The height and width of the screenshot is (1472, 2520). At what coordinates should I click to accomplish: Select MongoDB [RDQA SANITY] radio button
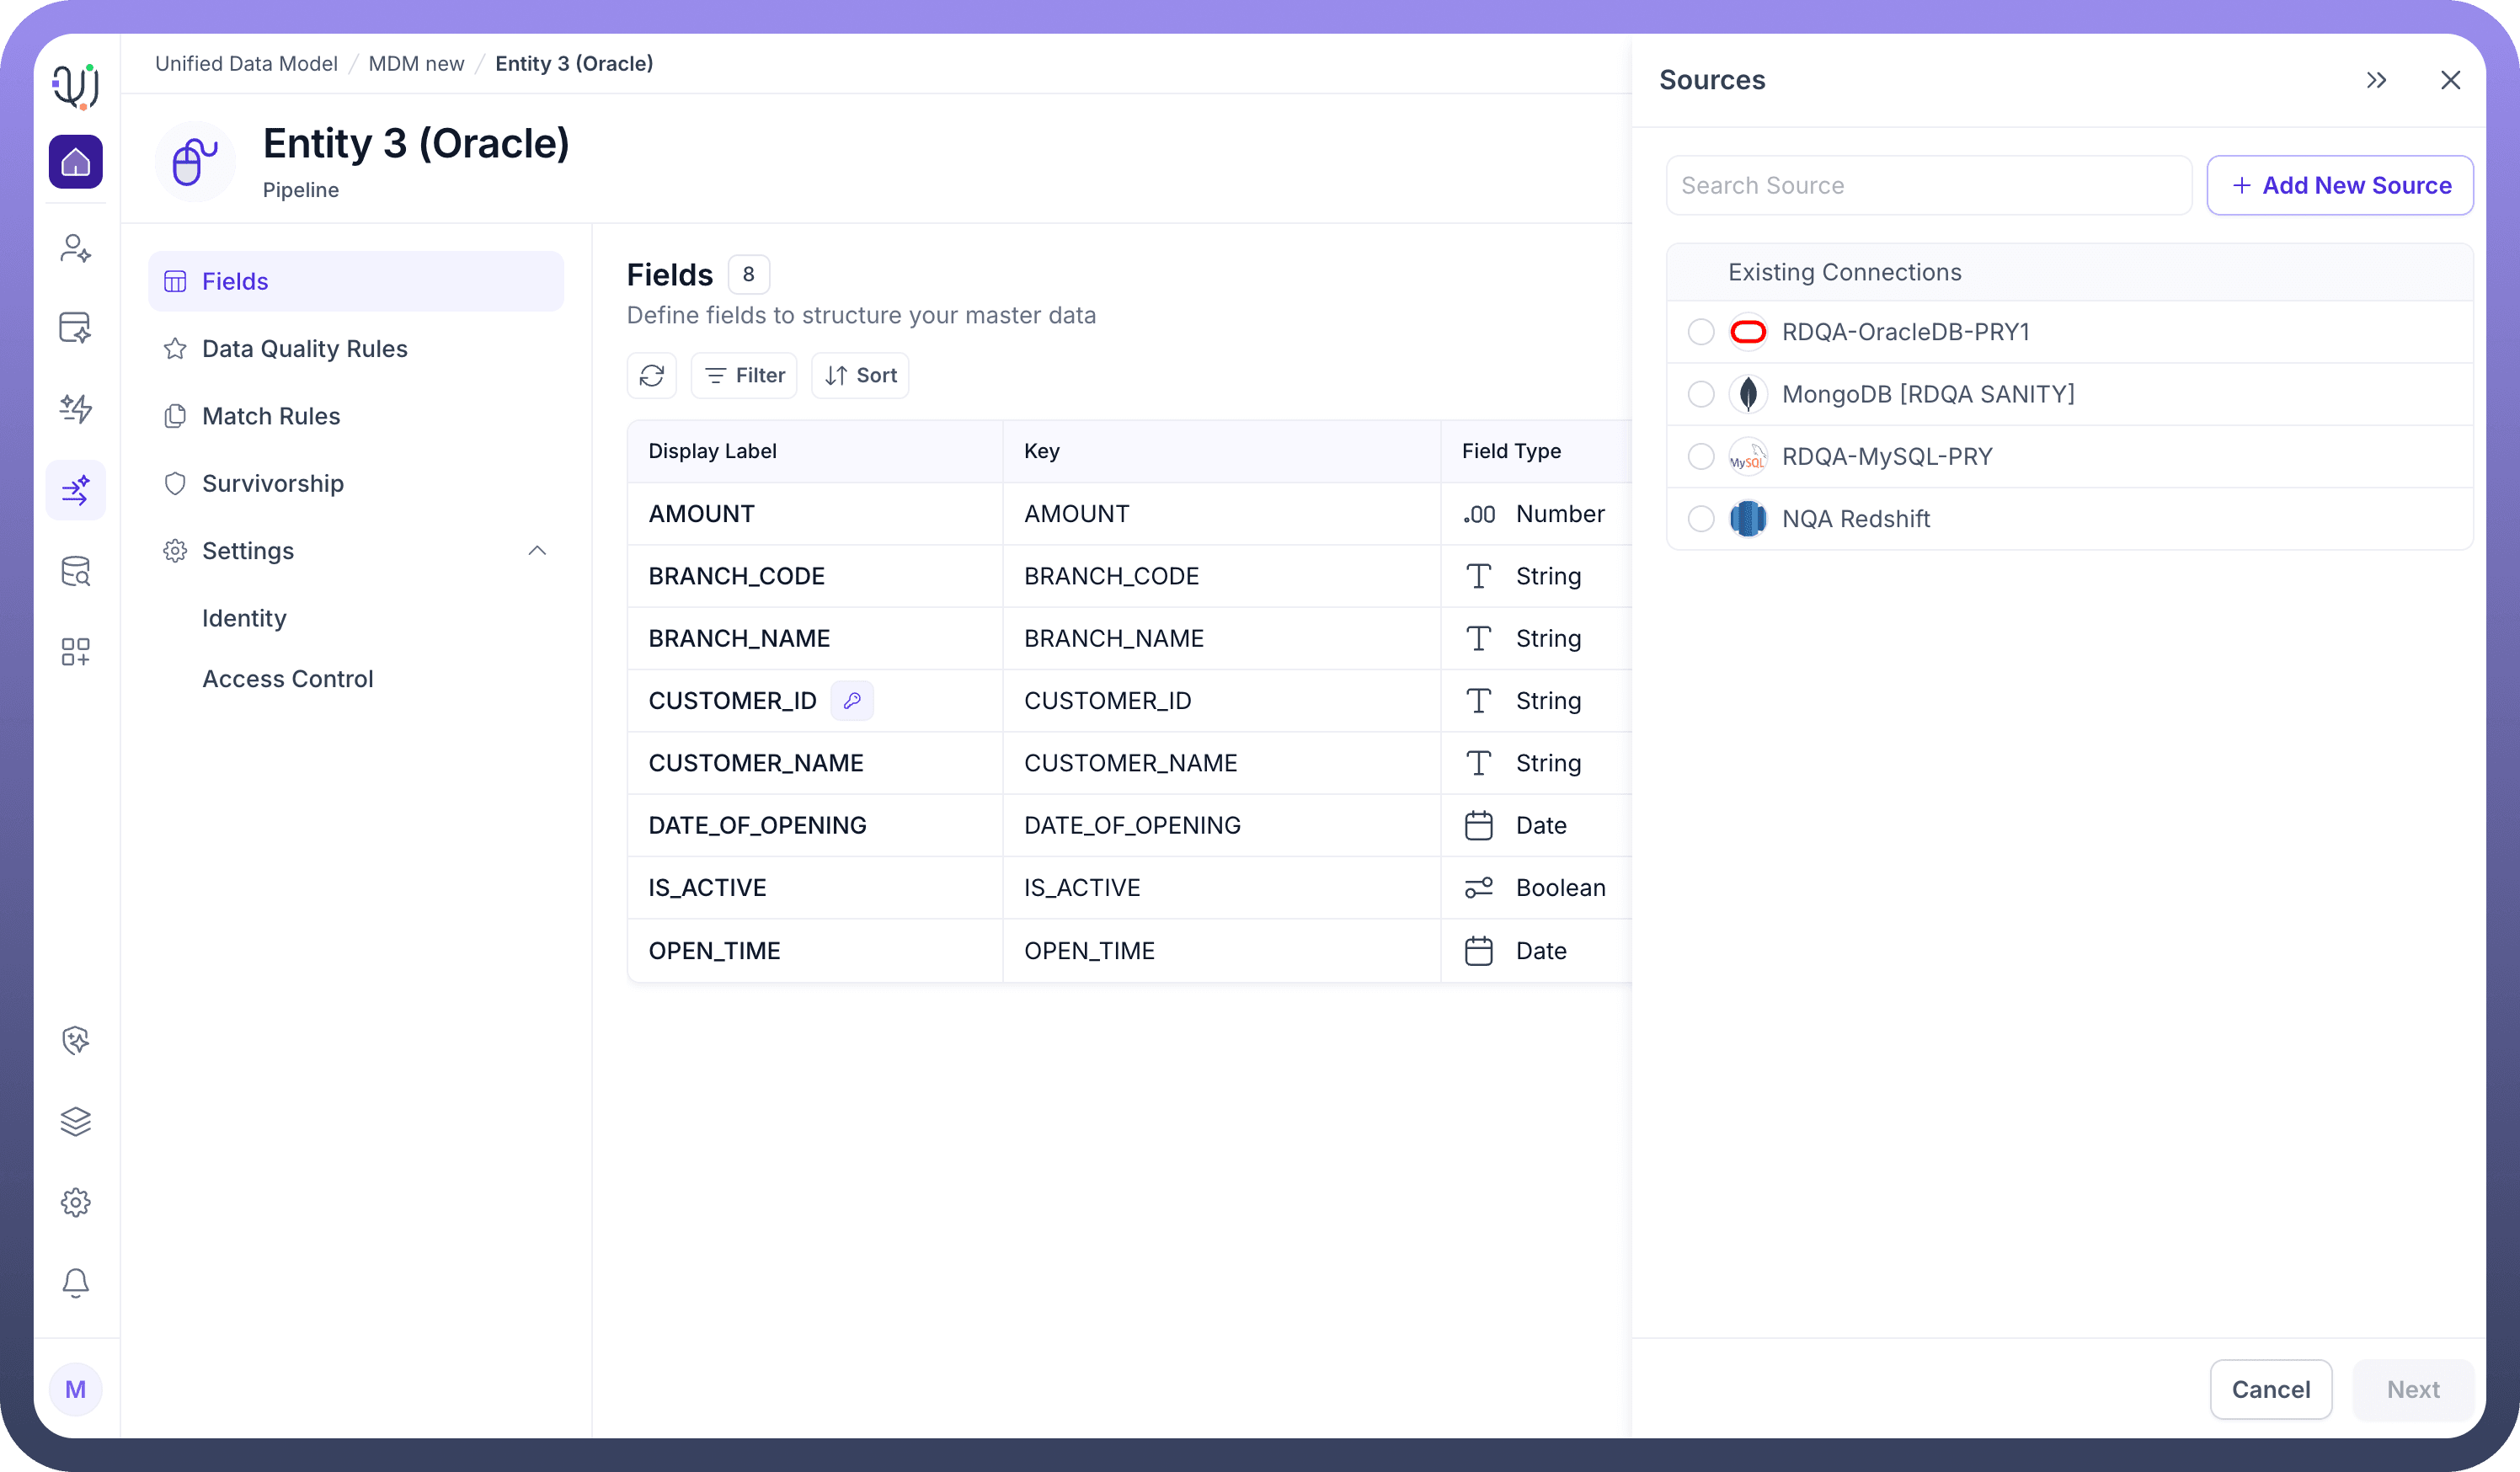[x=1700, y=394]
